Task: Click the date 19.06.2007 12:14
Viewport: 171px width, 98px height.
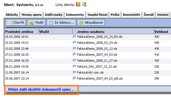Action: 17,78
